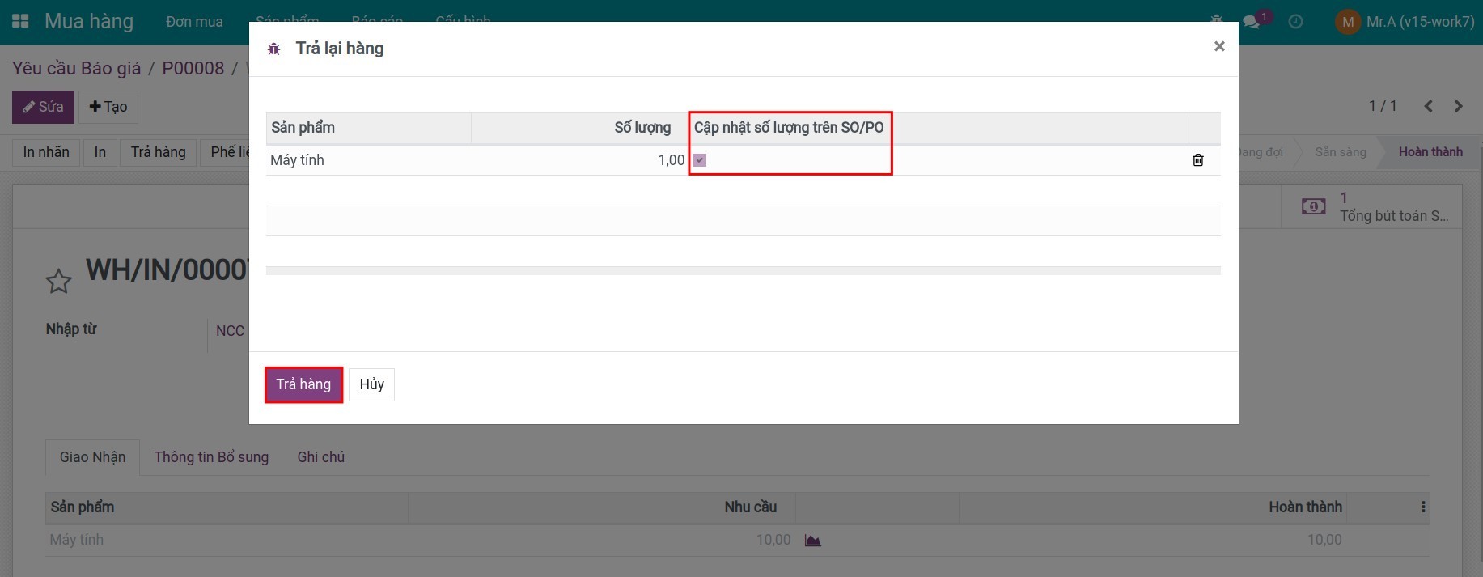Click the Máy tính row in background table
1483x577 pixels.
pyautogui.click(x=737, y=540)
